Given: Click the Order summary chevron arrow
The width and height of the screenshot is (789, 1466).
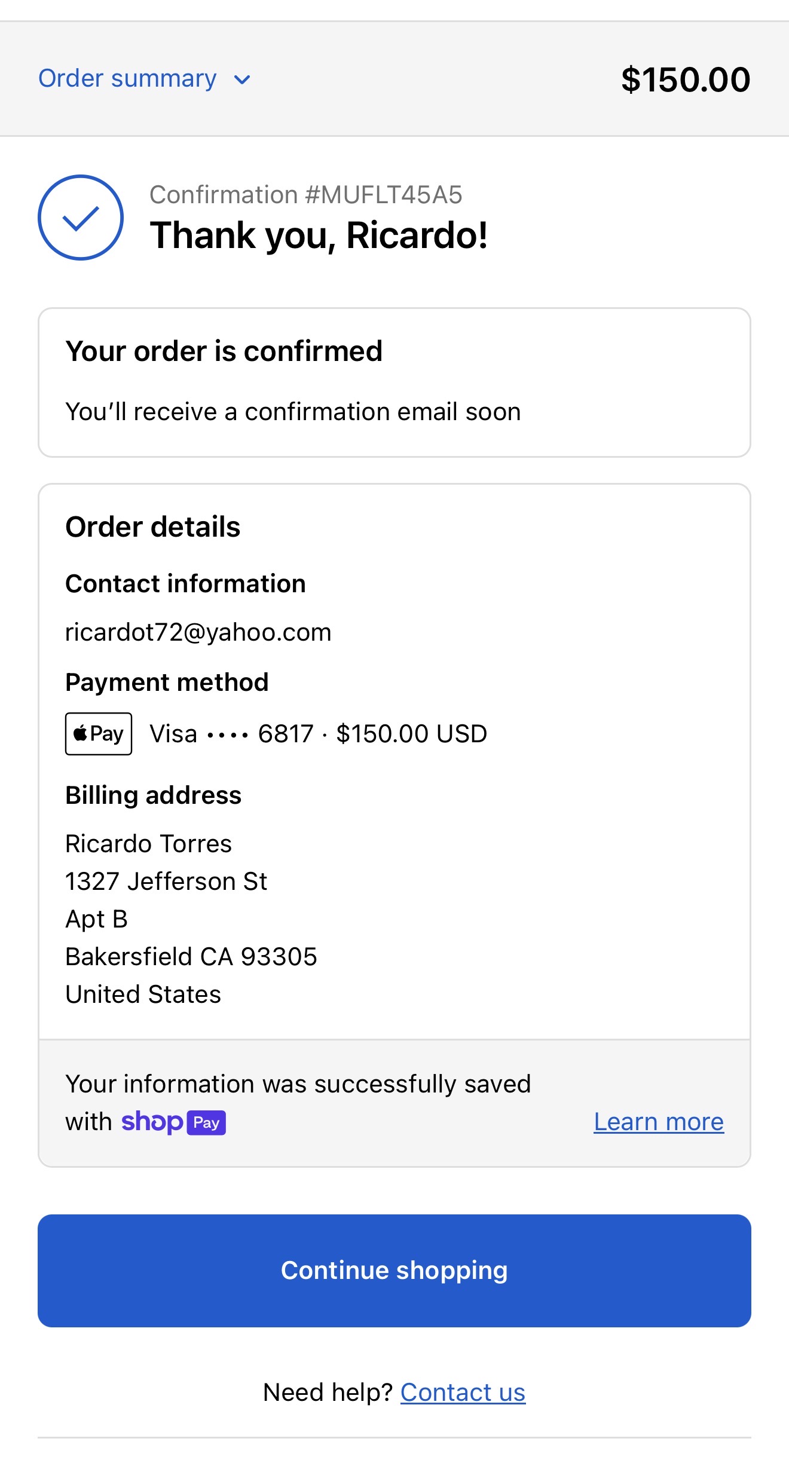Looking at the screenshot, I should 242,79.
